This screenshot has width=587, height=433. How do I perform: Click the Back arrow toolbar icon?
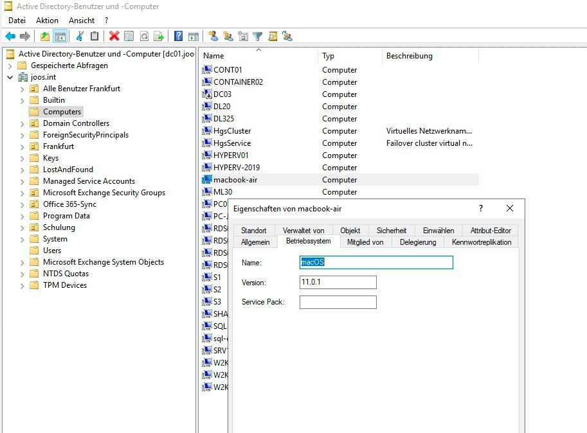[10, 36]
